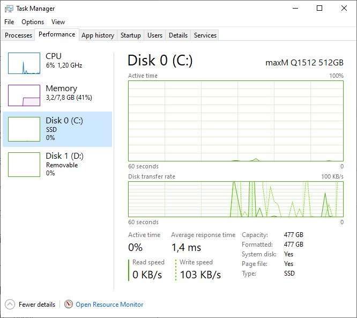Show the Services tab

coord(205,35)
